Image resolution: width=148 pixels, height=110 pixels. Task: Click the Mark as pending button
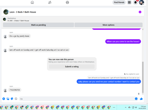pyautogui.click(x=38, y=25)
